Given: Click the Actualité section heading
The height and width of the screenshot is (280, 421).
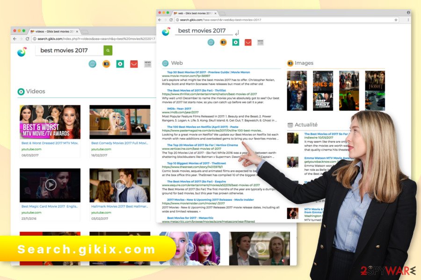Looking at the screenshot, I should pos(306,125).
